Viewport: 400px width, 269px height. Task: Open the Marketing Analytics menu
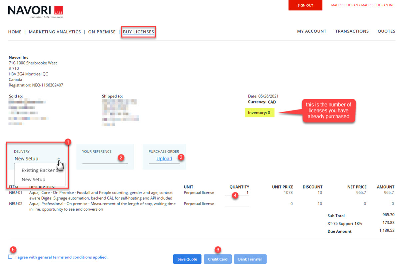pyautogui.click(x=55, y=32)
